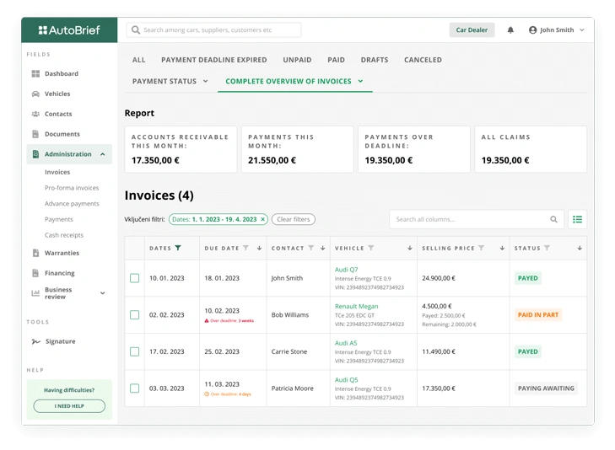
Task: Open the John Smith user menu
Action: pos(556,30)
